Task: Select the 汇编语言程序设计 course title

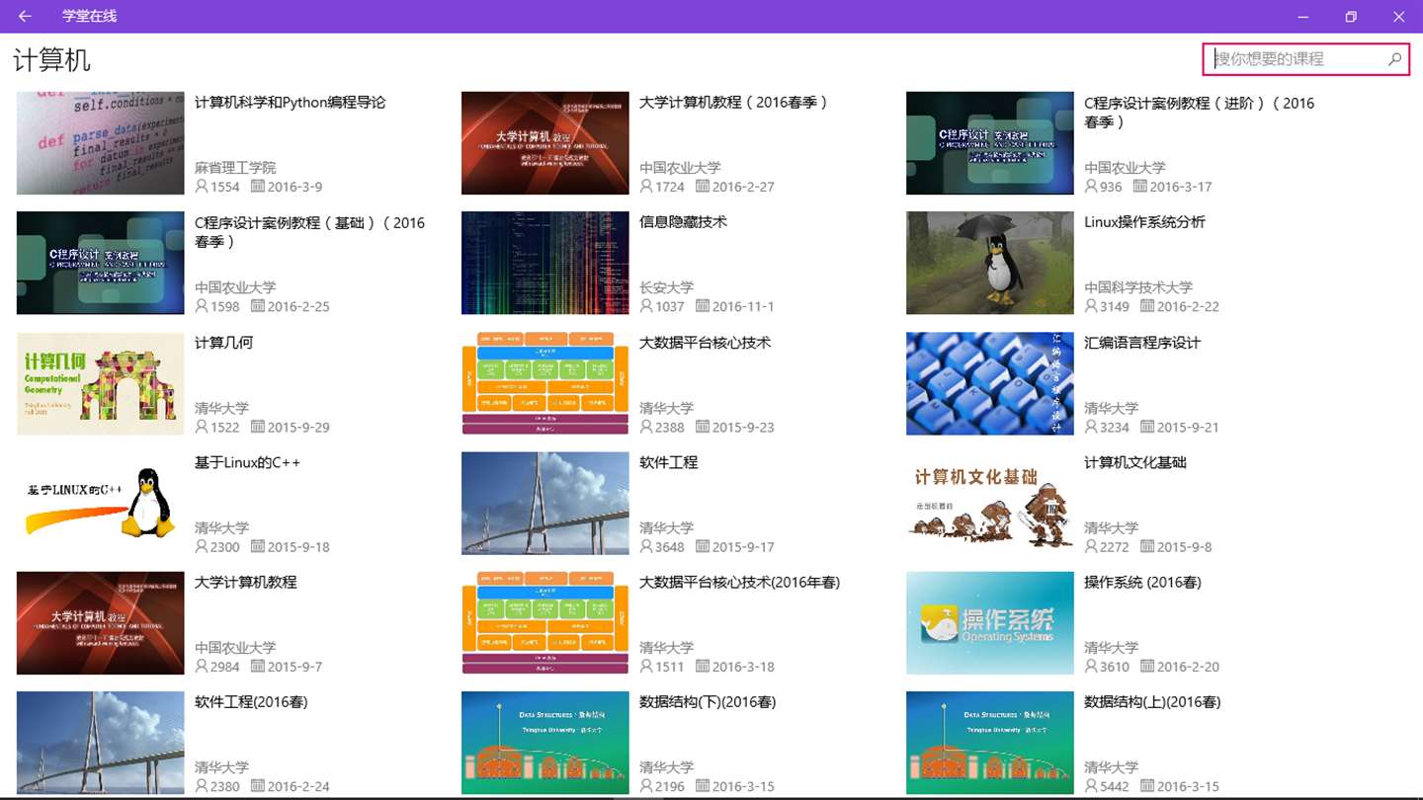Action: click(1142, 343)
